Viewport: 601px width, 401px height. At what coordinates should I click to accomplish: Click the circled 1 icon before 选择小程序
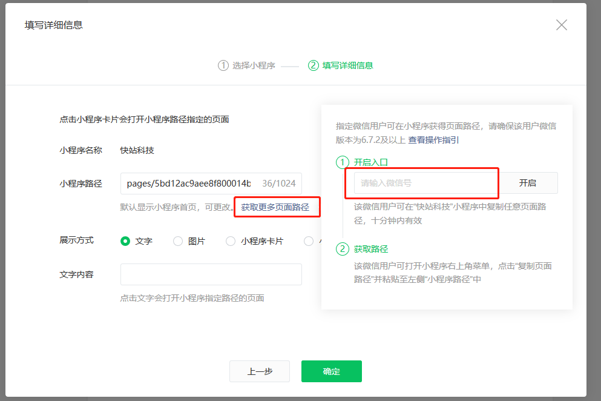point(223,65)
